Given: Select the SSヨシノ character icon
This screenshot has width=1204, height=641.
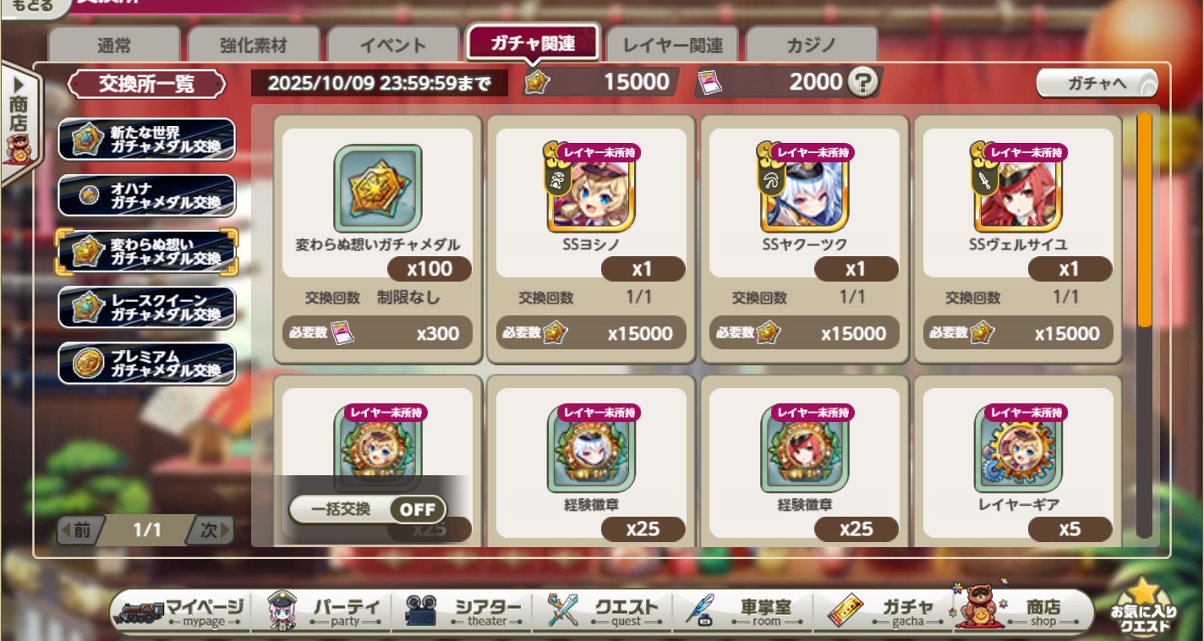Looking at the screenshot, I should pyautogui.click(x=592, y=190).
